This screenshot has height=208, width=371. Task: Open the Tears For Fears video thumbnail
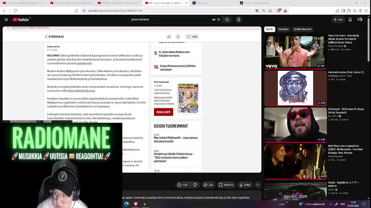(295, 52)
